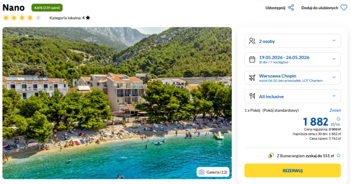Image resolution: width=351 pixels, height=184 pixels.
Task: Open the All inclusive board dropdown
Action: [292, 96]
